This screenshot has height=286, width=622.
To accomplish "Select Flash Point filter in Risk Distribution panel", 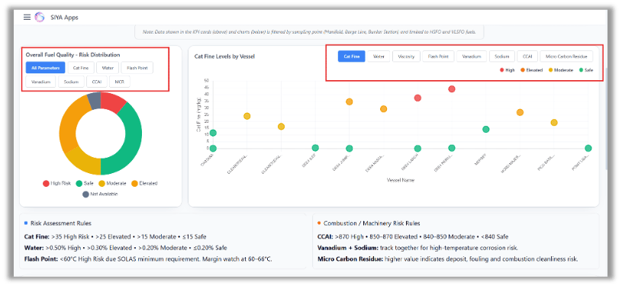I will pos(137,68).
